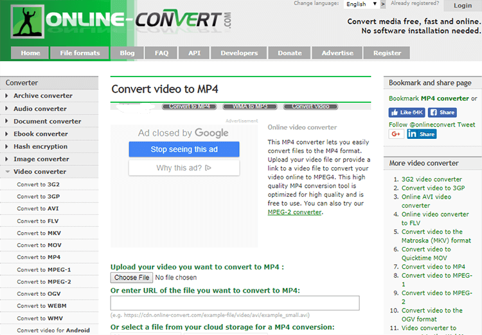The image size is (482, 335).
Task: Click the Online-Convert logo image
Action: (x=121, y=21)
